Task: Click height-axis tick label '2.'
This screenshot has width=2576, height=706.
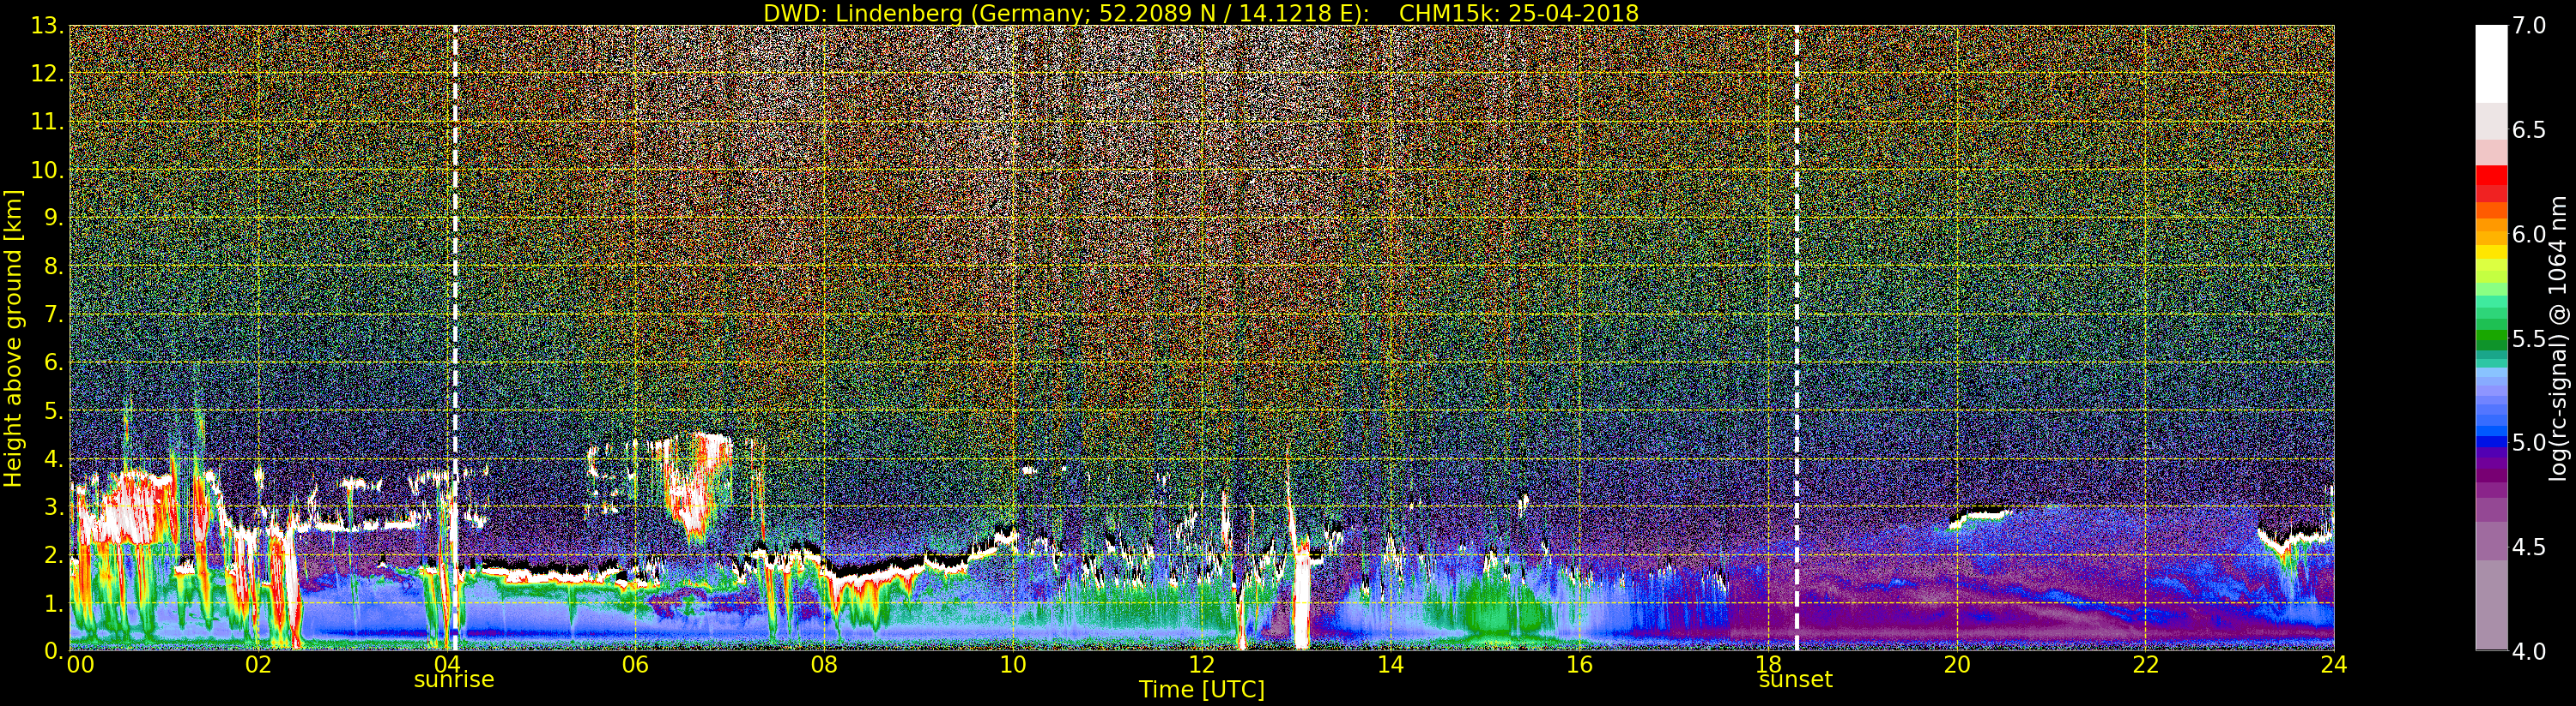Action: coord(53,555)
